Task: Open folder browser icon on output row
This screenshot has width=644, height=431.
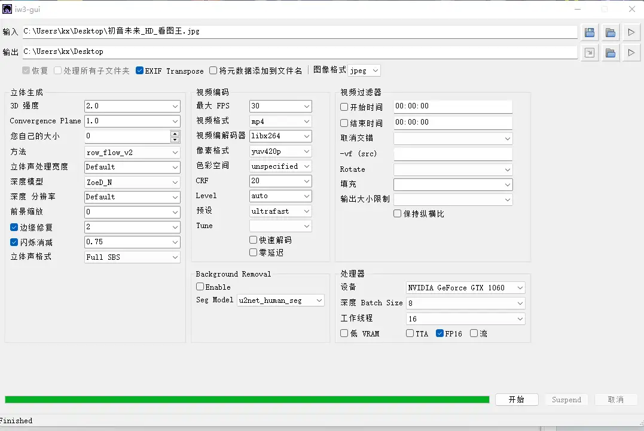Action: coord(611,53)
